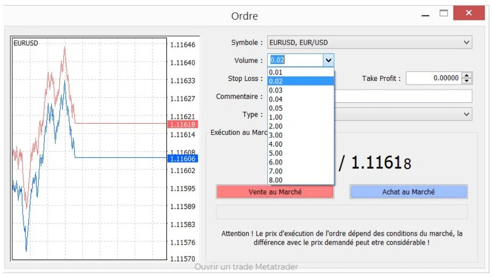492x277 pixels.
Task: Click the Ordre window title
Action: (244, 16)
